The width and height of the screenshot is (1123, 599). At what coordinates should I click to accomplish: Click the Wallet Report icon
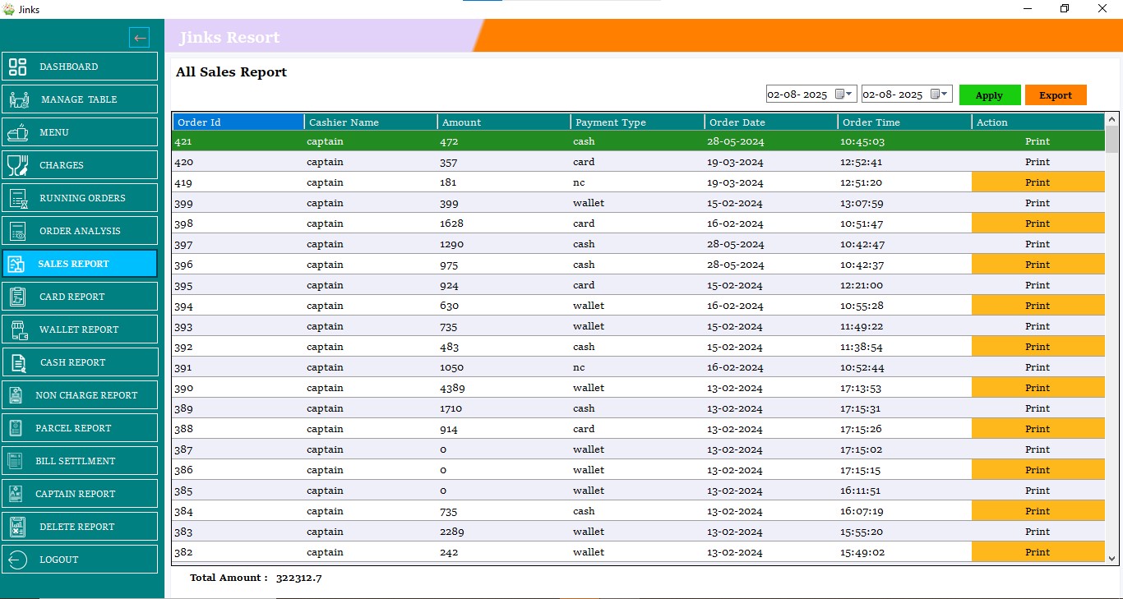[19, 329]
